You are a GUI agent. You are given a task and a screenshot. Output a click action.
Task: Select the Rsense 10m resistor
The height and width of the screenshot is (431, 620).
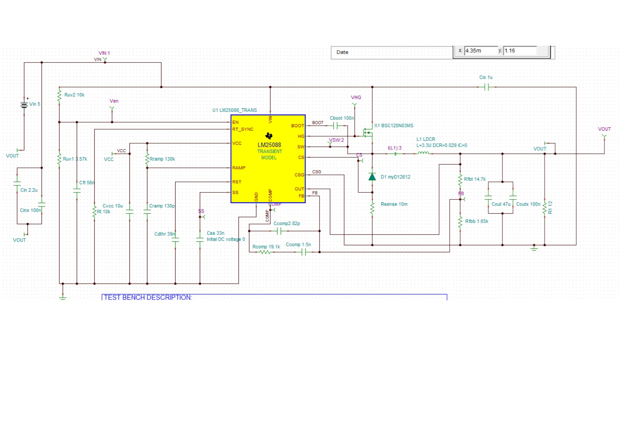[x=372, y=208]
